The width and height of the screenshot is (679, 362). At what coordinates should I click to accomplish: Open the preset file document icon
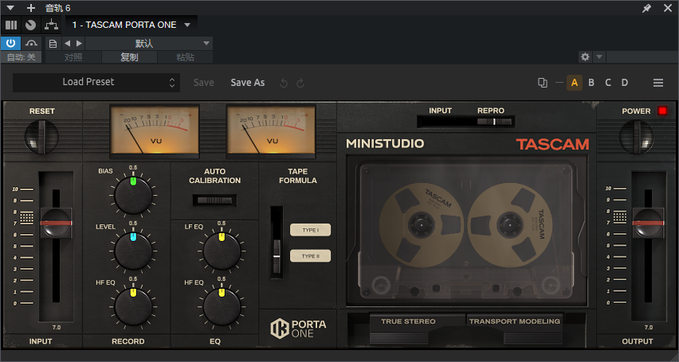[53, 43]
